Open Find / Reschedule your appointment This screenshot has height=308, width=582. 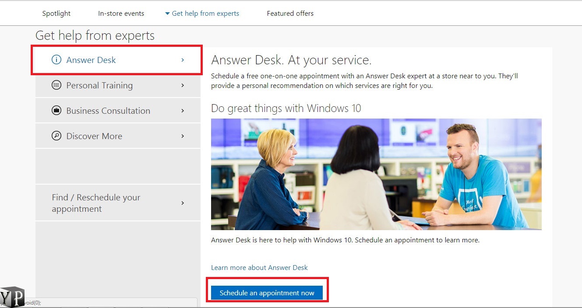pos(118,203)
